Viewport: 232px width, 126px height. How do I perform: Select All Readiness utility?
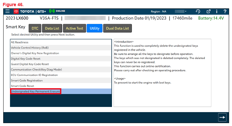61,42
